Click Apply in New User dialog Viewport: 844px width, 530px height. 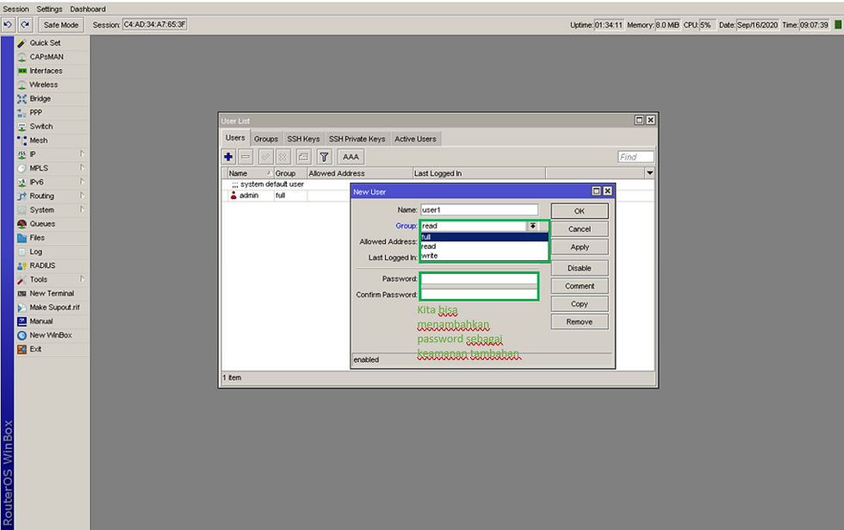(x=580, y=247)
